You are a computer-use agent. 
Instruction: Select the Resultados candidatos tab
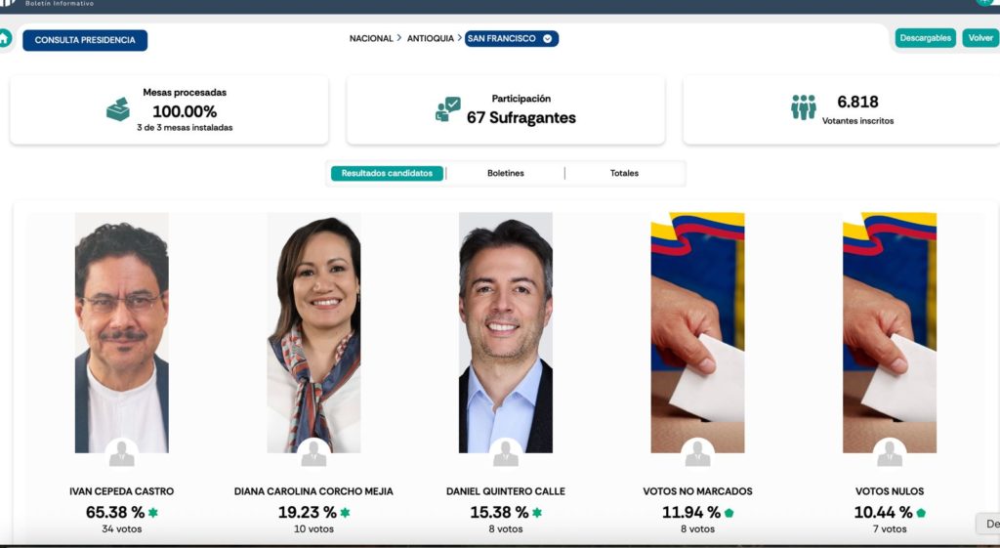[387, 173]
